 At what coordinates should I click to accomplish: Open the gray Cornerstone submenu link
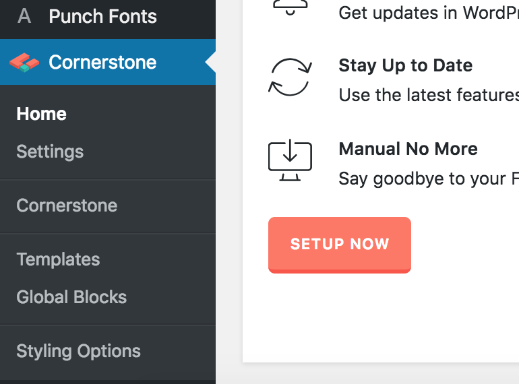(67, 205)
